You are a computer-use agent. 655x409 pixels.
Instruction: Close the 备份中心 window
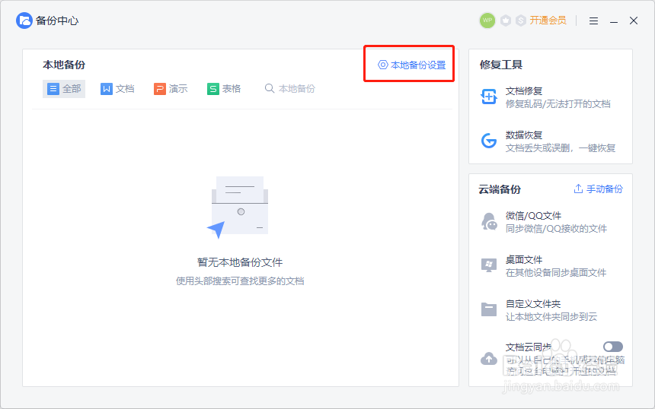coord(634,21)
